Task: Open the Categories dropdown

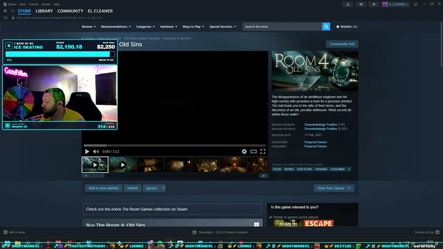Action: click(145, 27)
